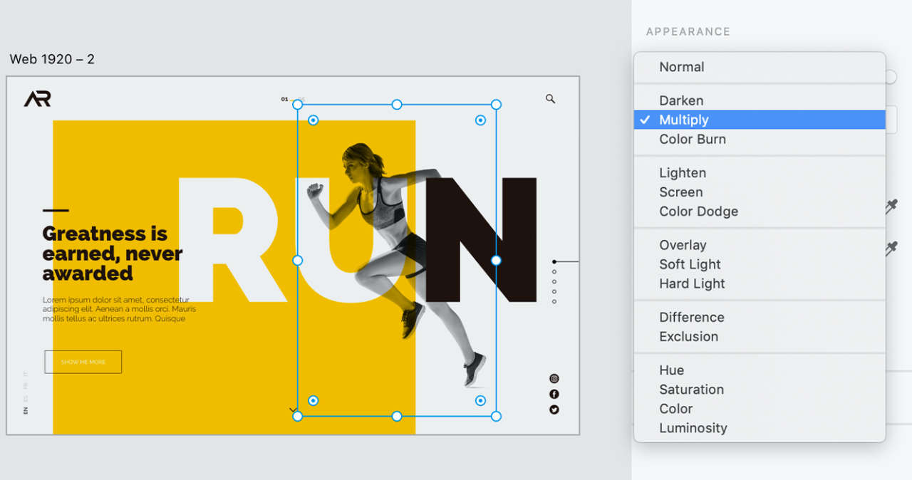Select the Instagram social icon

coord(555,377)
